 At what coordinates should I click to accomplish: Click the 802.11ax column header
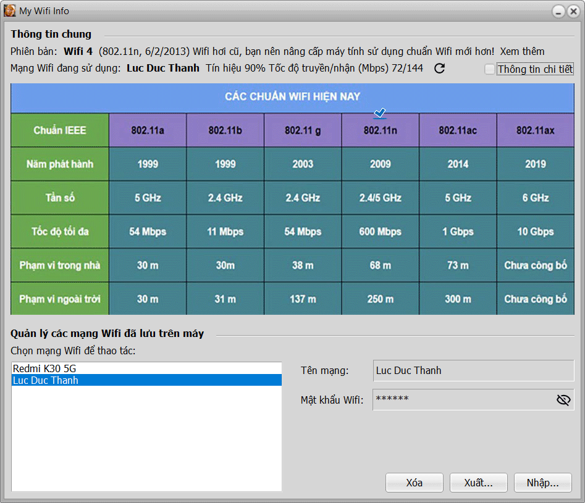coord(535,130)
